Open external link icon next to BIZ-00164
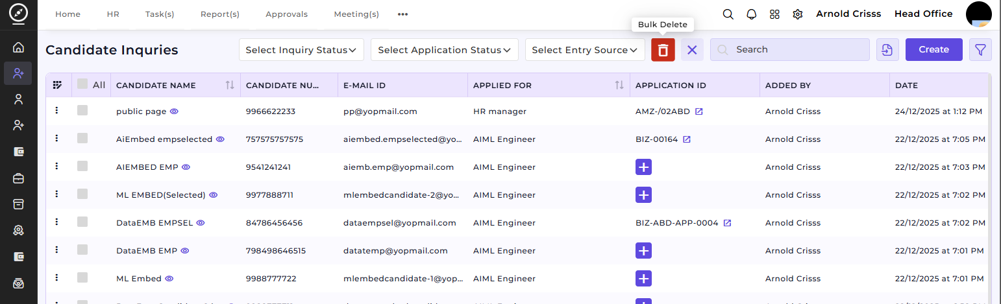 click(687, 139)
